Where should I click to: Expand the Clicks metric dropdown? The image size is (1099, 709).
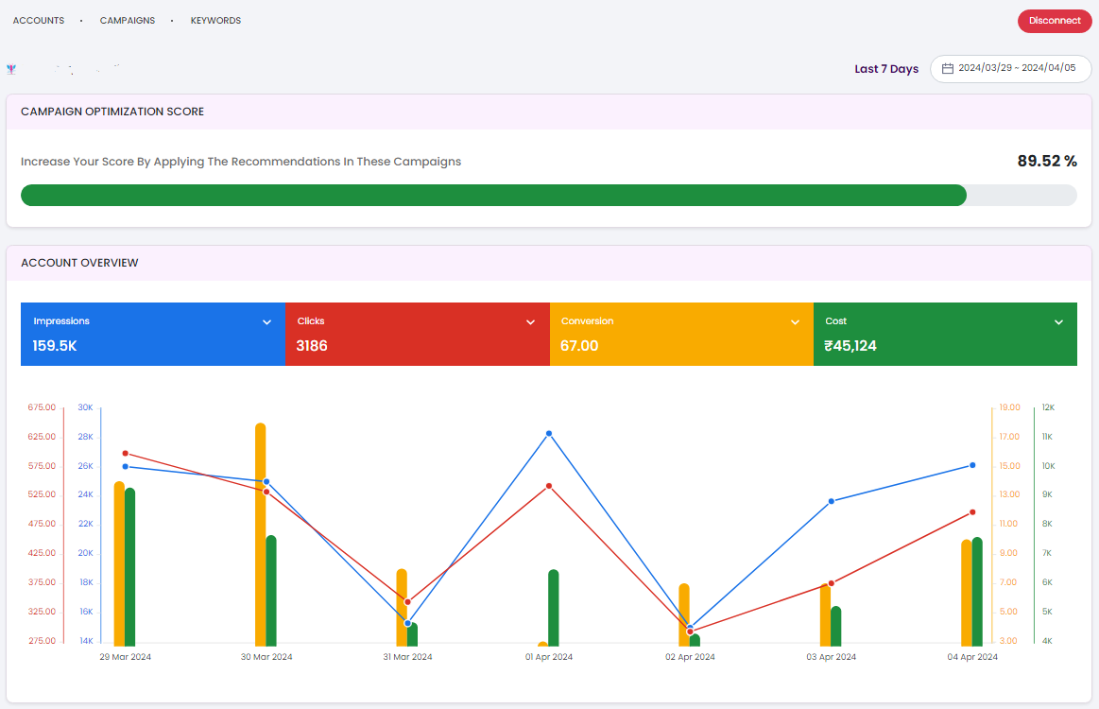coord(529,320)
